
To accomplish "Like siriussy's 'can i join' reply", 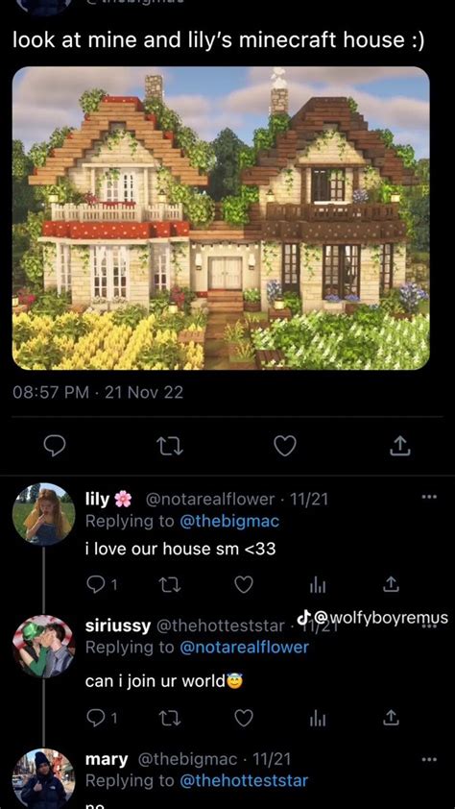I will 244,718.
